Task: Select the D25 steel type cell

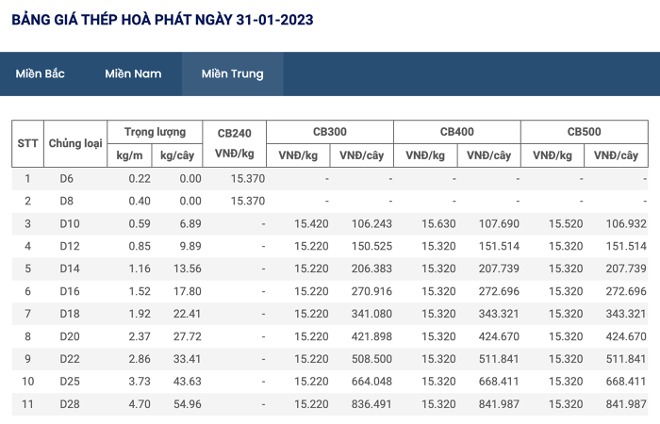Action: click(x=70, y=382)
